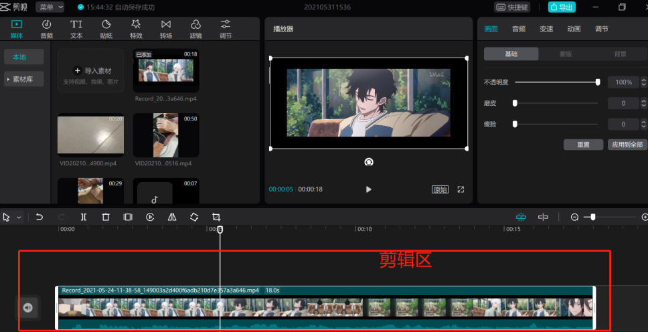Redo the last undone action

pos(62,217)
